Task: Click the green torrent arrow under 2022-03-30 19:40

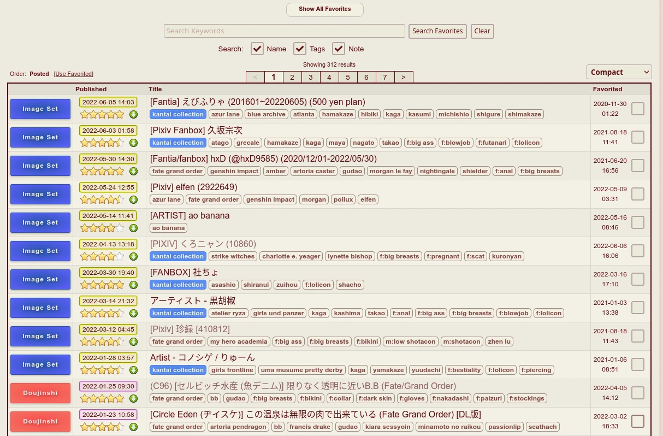Action: [133, 285]
